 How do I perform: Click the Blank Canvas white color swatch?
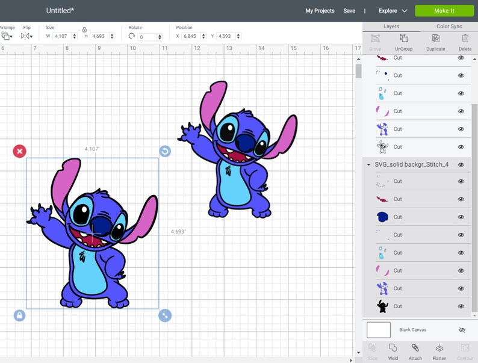coord(378,330)
